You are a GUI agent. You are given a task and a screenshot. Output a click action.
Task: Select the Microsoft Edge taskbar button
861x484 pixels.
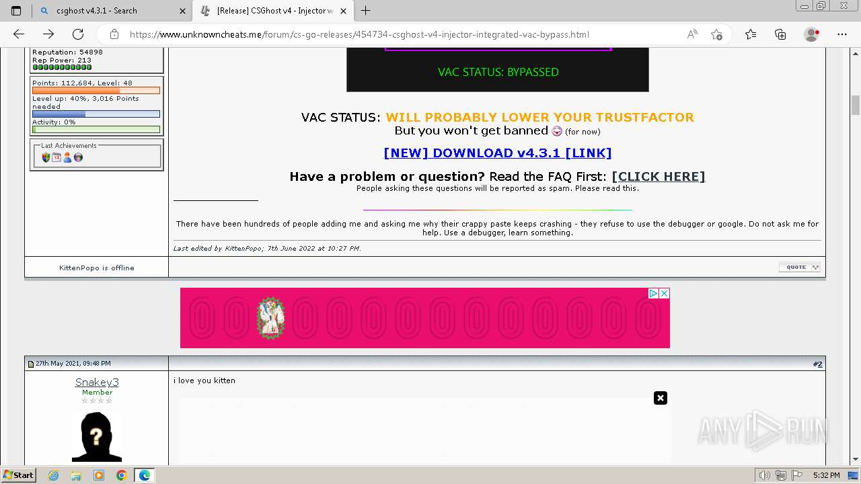click(x=144, y=475)
